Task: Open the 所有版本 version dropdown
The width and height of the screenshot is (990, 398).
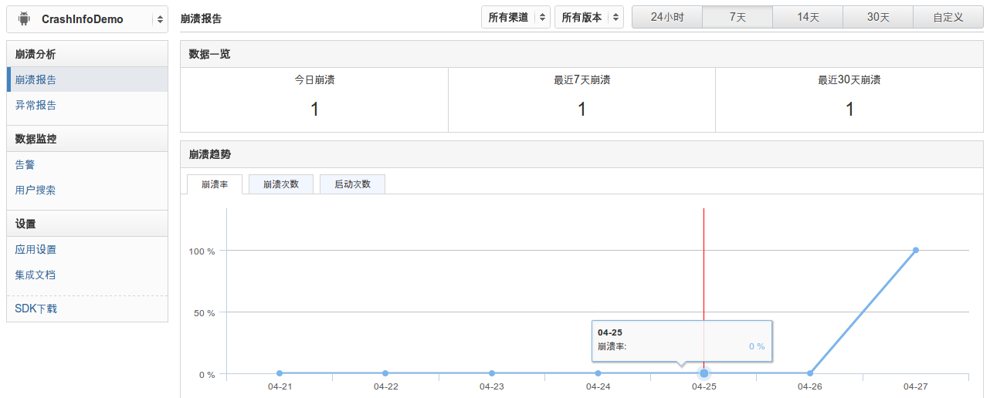Action: (x=589, y=17)
